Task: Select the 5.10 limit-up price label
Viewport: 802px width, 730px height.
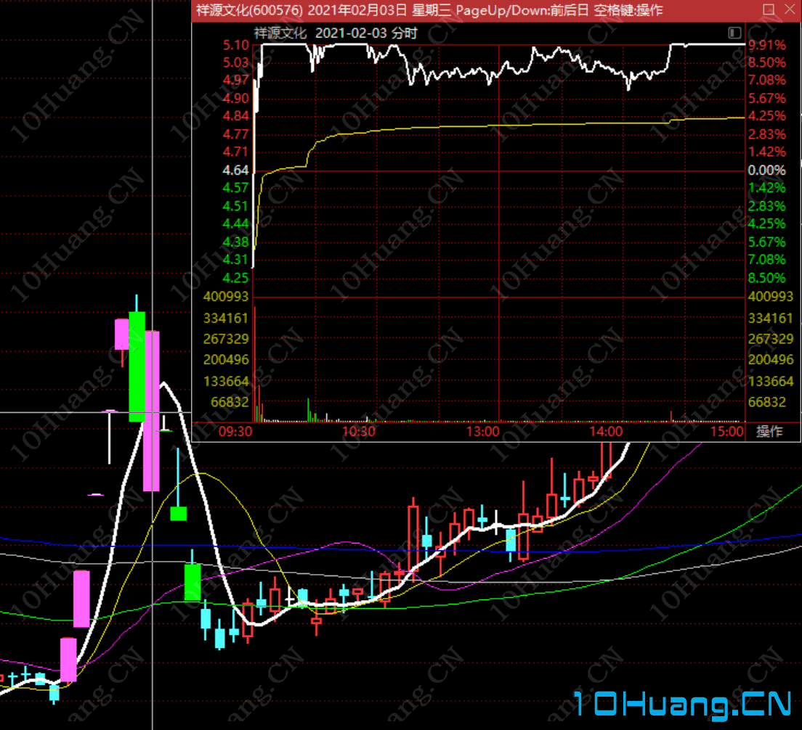Action: pyautogui.click(x=236, y=46)
